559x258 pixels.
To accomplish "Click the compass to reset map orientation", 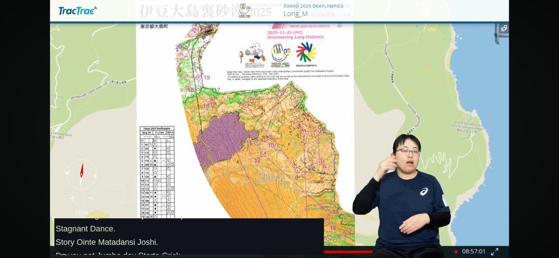I will coord(81,175).
